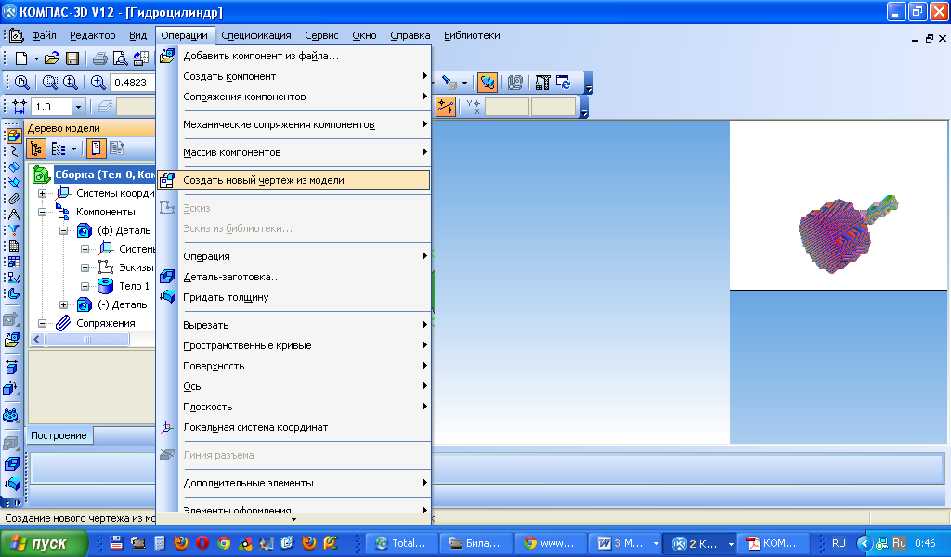
Task: Click the Сопряжения paperclip icon in the tree
Action: click(63, 323)
